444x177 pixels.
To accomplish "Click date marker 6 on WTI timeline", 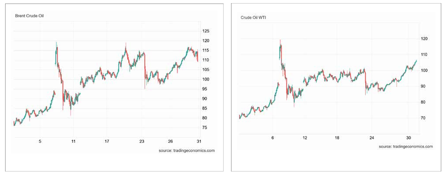I will tap(272, 138).
